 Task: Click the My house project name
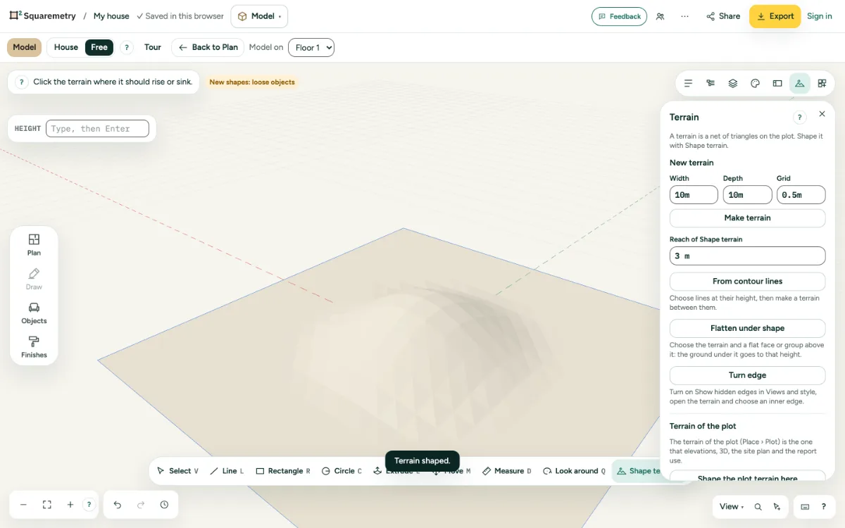[x=111, y=16]
